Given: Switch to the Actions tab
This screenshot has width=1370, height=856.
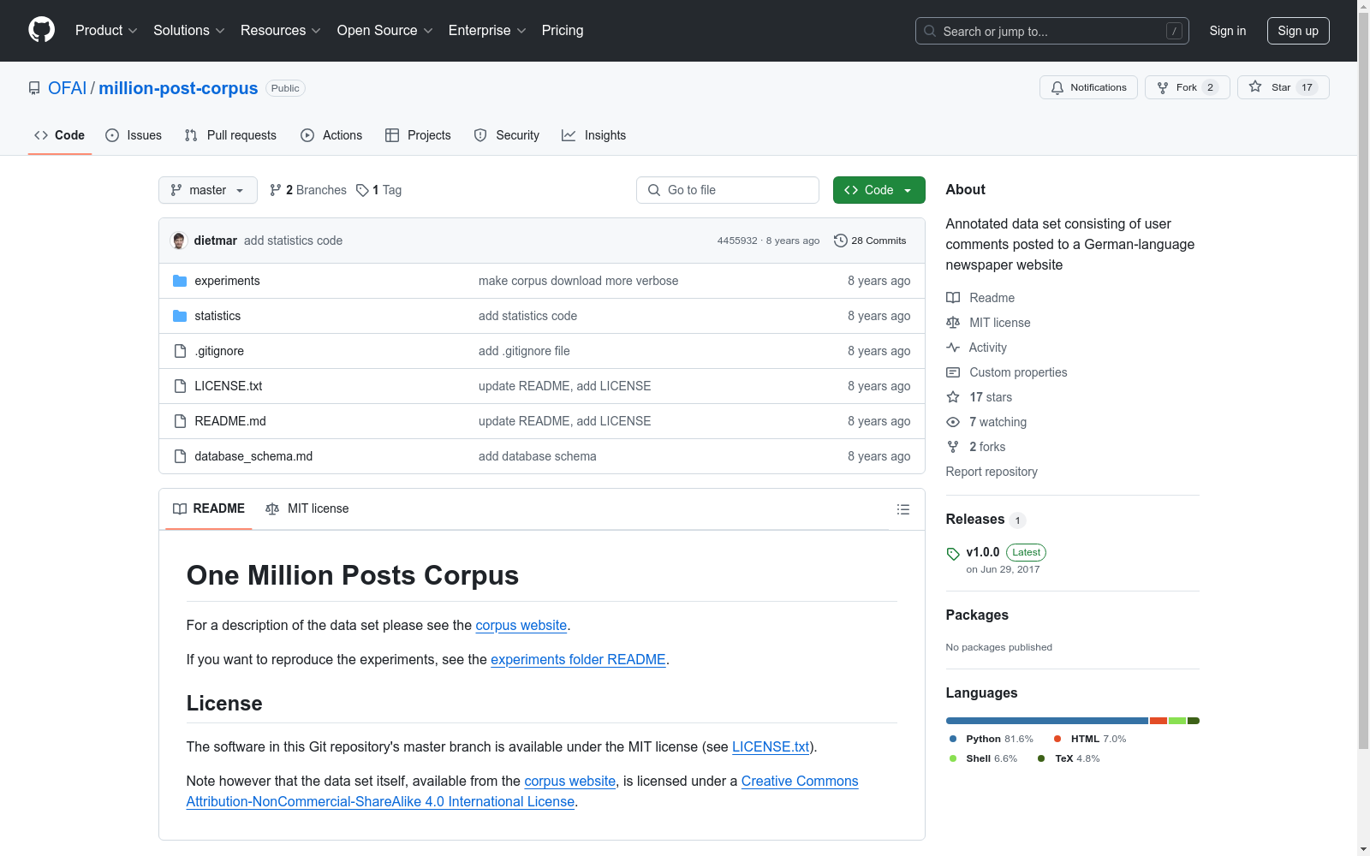Looking at the screenshot, I should [331, 135].
